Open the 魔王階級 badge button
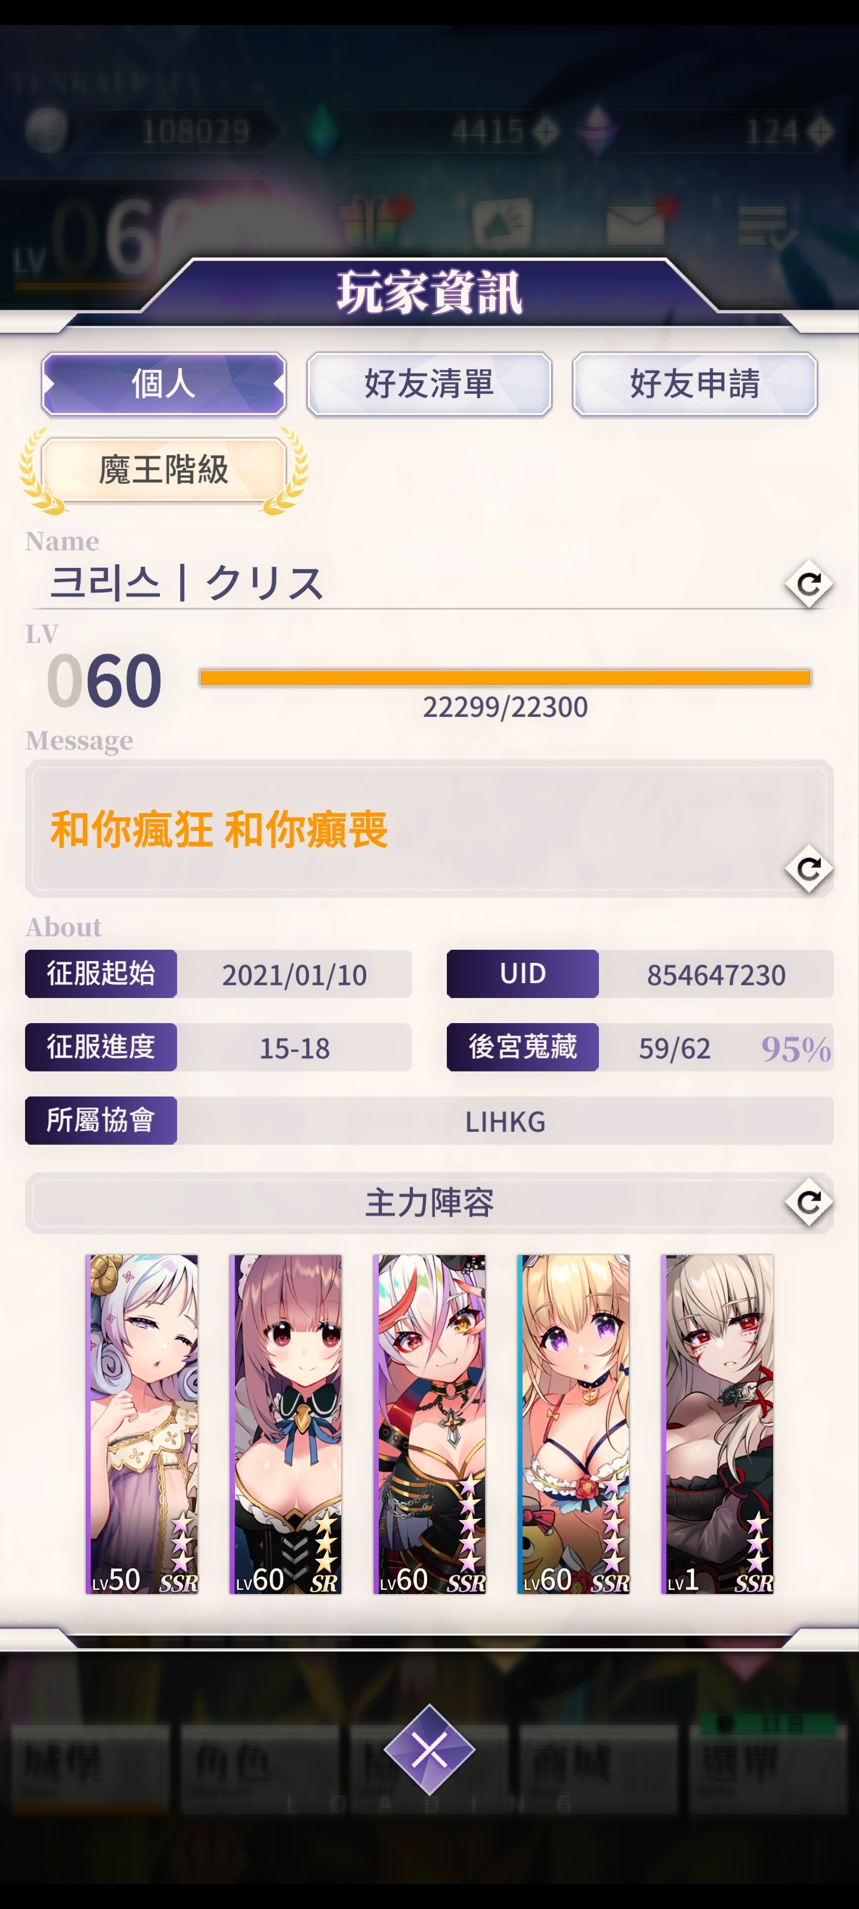Screen dimensions: 859x1909 point(164,469)
